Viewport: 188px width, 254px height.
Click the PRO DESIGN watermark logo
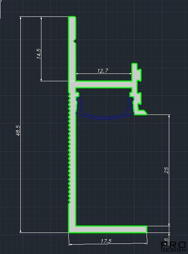pyautogui.click(x=173, y=247)
